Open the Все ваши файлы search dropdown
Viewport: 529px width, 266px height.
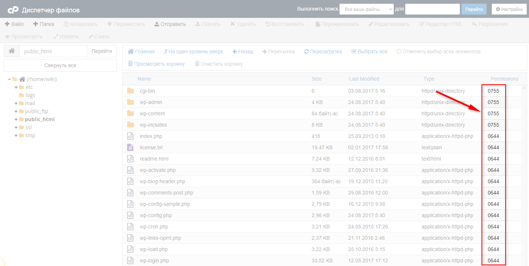(366, 9)
